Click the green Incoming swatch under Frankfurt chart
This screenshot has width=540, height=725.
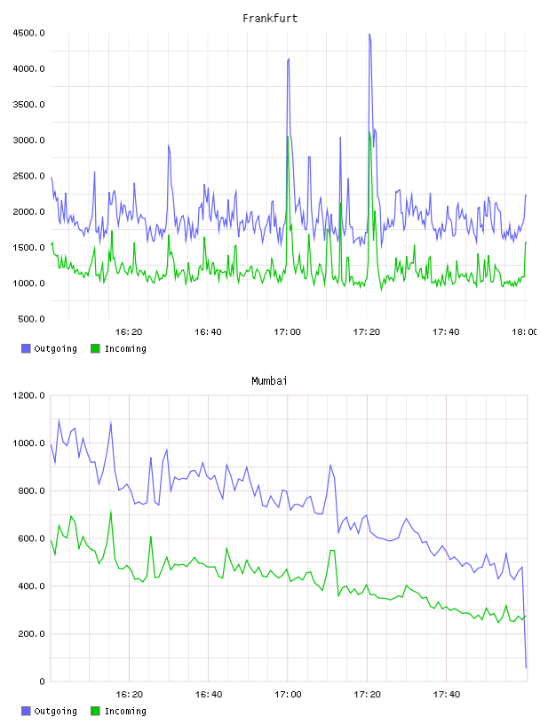tap(95, 348)
